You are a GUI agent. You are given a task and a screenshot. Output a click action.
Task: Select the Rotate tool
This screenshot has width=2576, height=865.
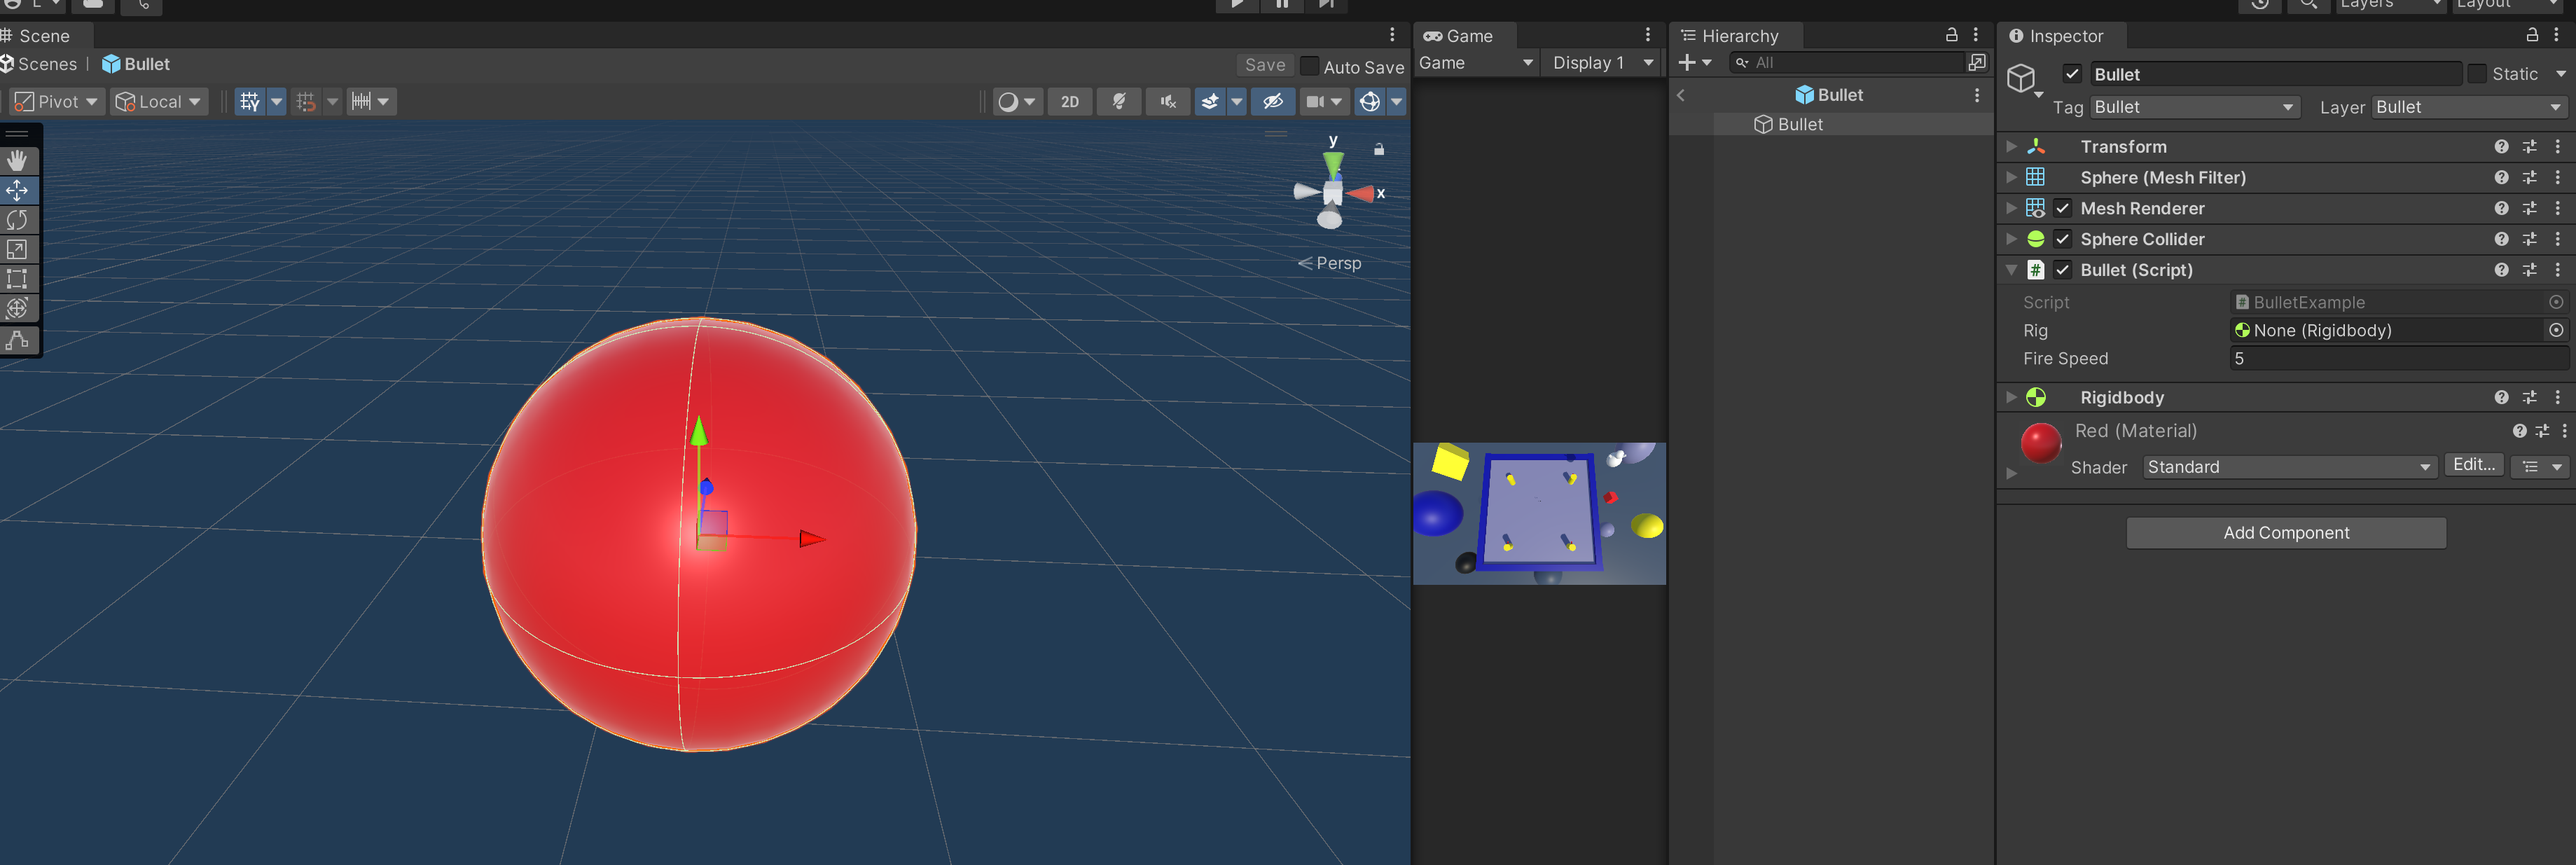pyautogui.click(x=17, y=220)
